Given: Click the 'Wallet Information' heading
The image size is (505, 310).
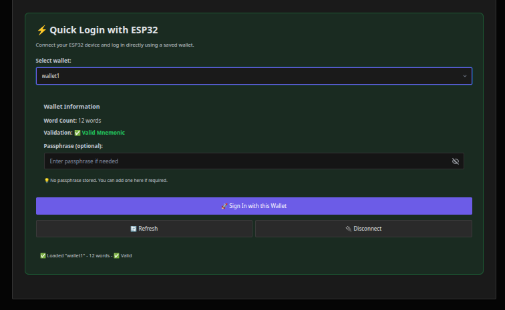Looking at the screenshot, I should coord(71,107).
